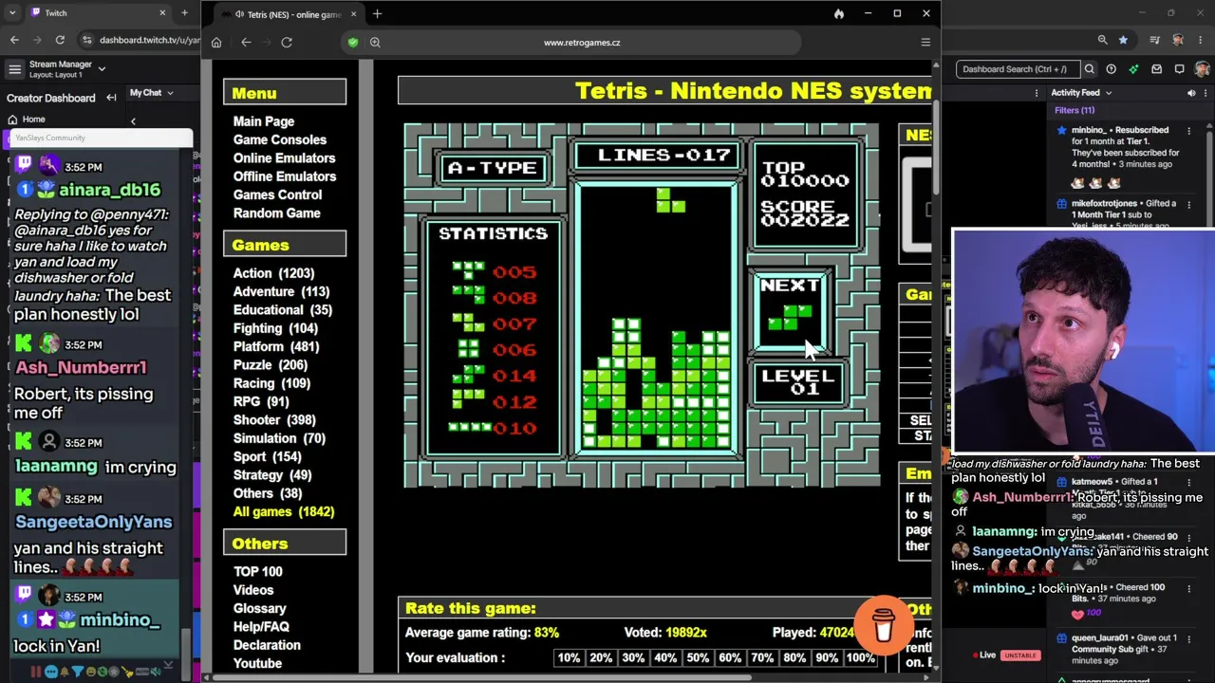The width and height of the screenshot is (1215, 683).
Task: Open the Twitch dashboard hamburger navigation menu
Action: click(x=14, y=69)
